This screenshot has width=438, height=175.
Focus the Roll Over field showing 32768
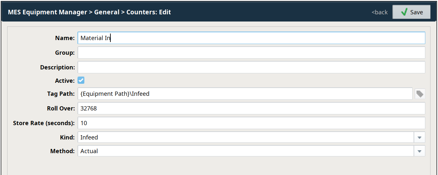[x=251, y=109]
